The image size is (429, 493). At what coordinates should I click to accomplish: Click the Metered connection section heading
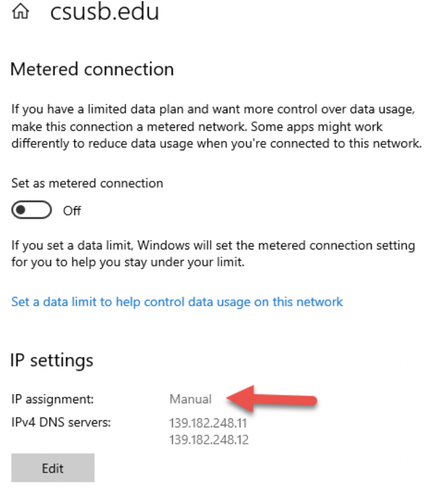(91, 69)
